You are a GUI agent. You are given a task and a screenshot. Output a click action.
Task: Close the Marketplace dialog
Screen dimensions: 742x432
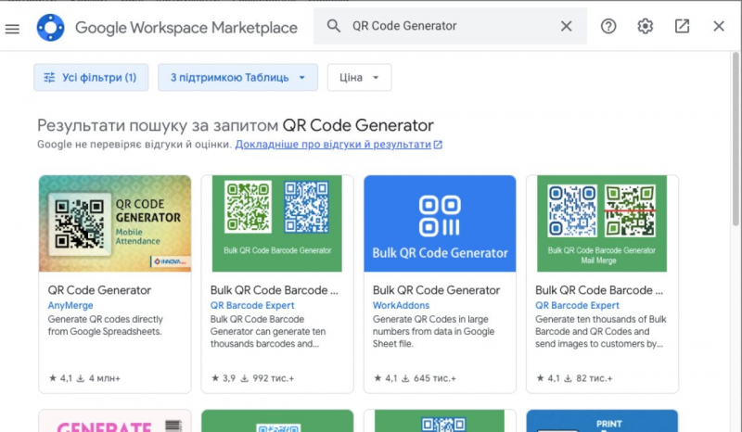719,26
